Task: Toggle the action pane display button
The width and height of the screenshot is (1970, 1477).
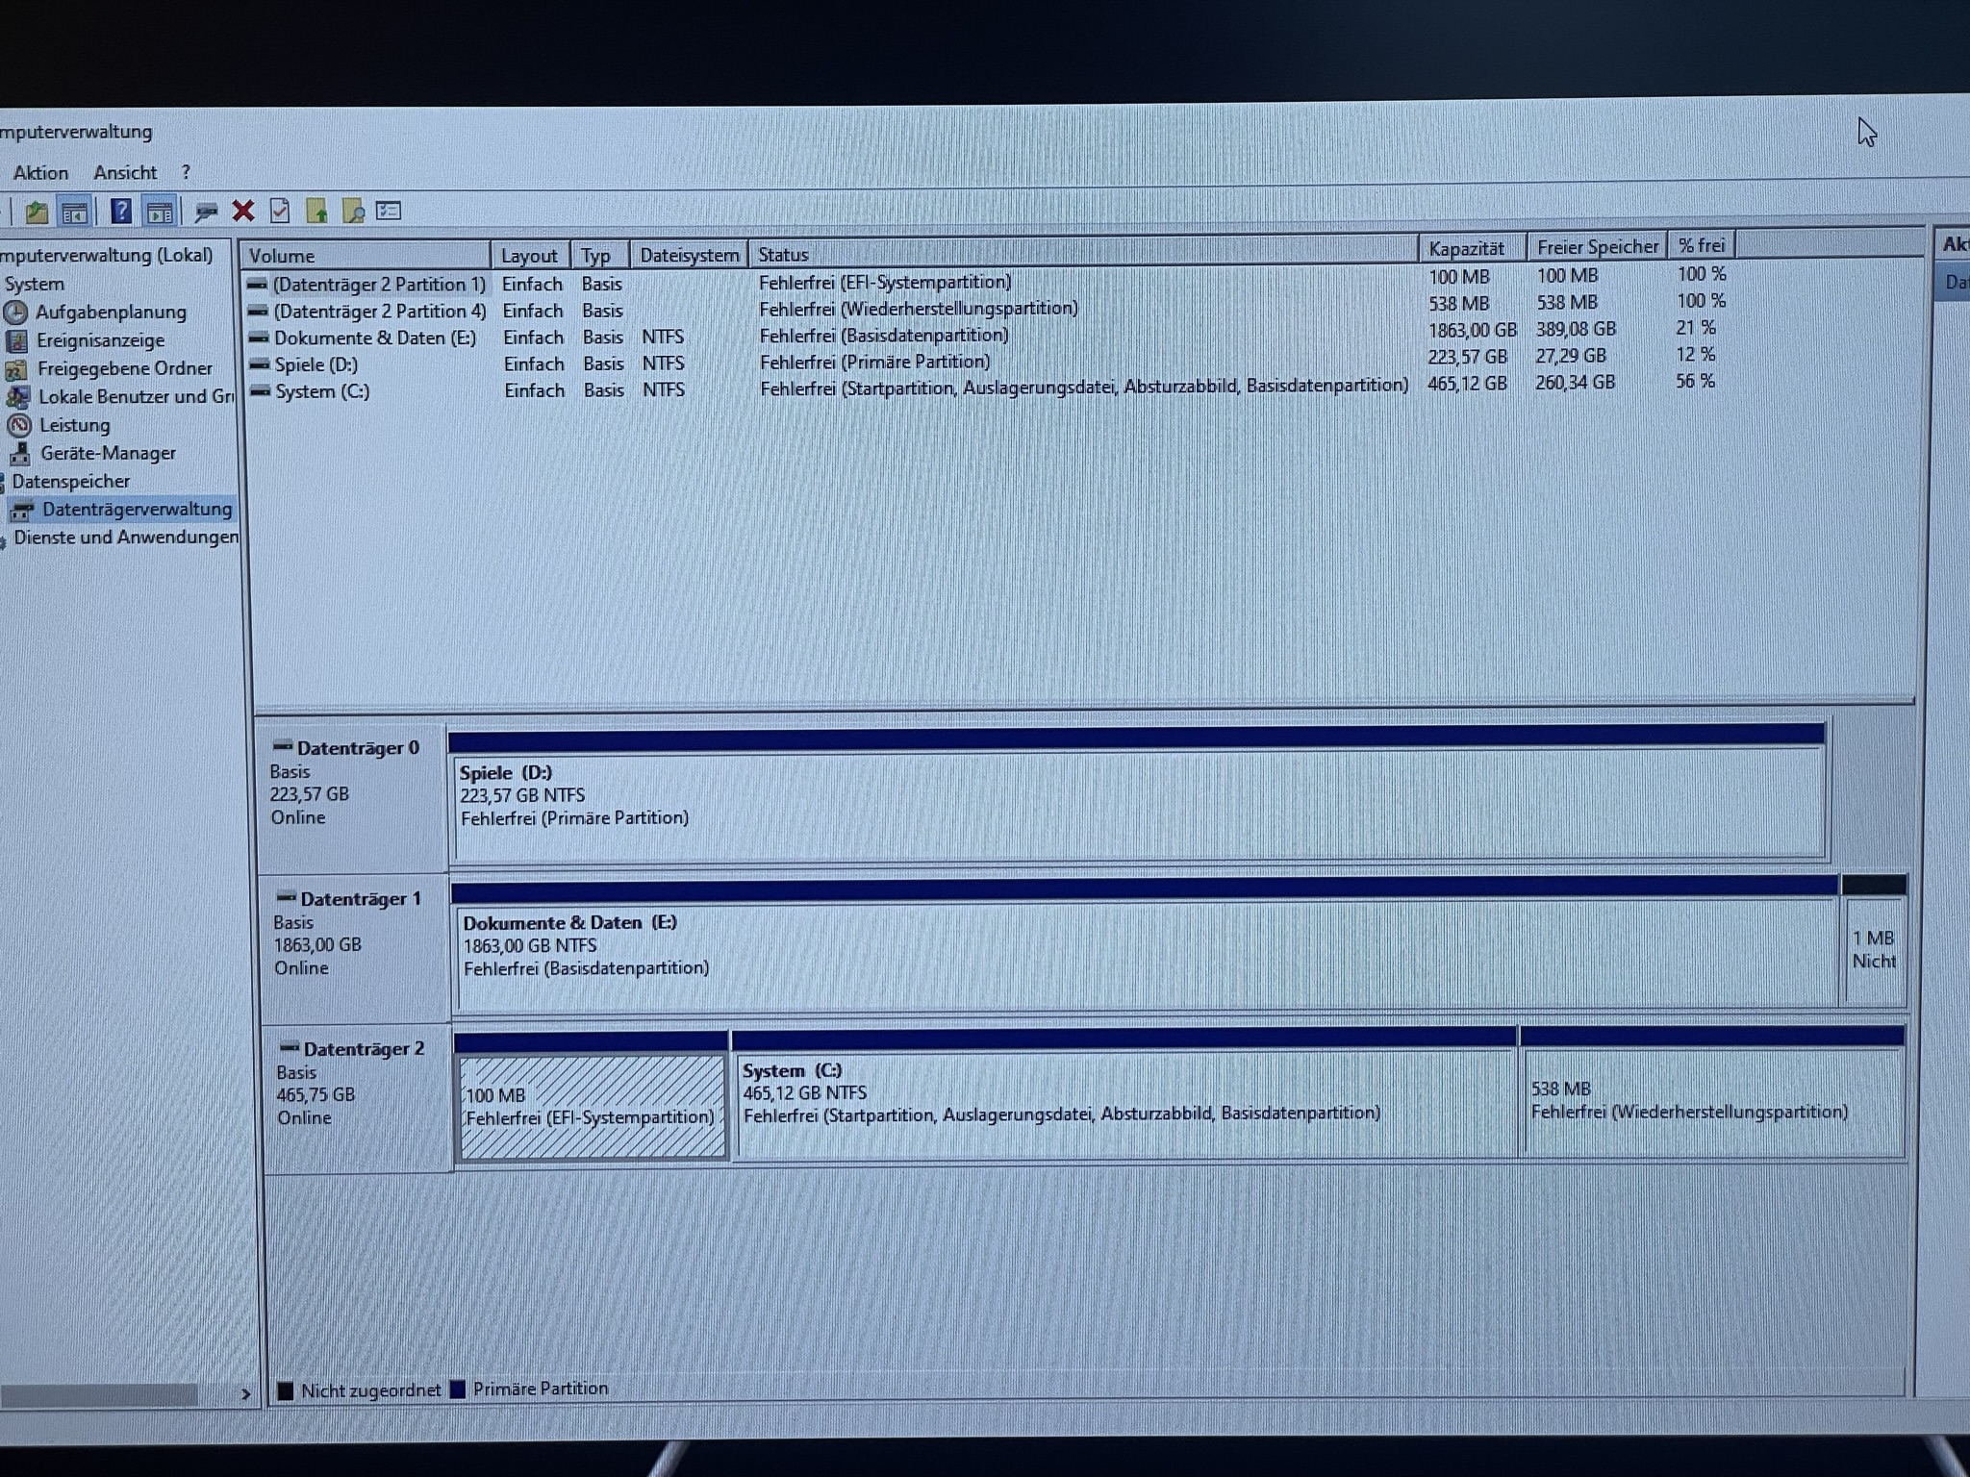Action: point(159,211)
